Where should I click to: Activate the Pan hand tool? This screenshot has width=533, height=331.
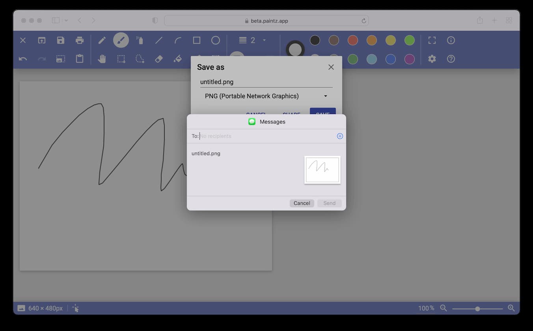pos(102,59)
